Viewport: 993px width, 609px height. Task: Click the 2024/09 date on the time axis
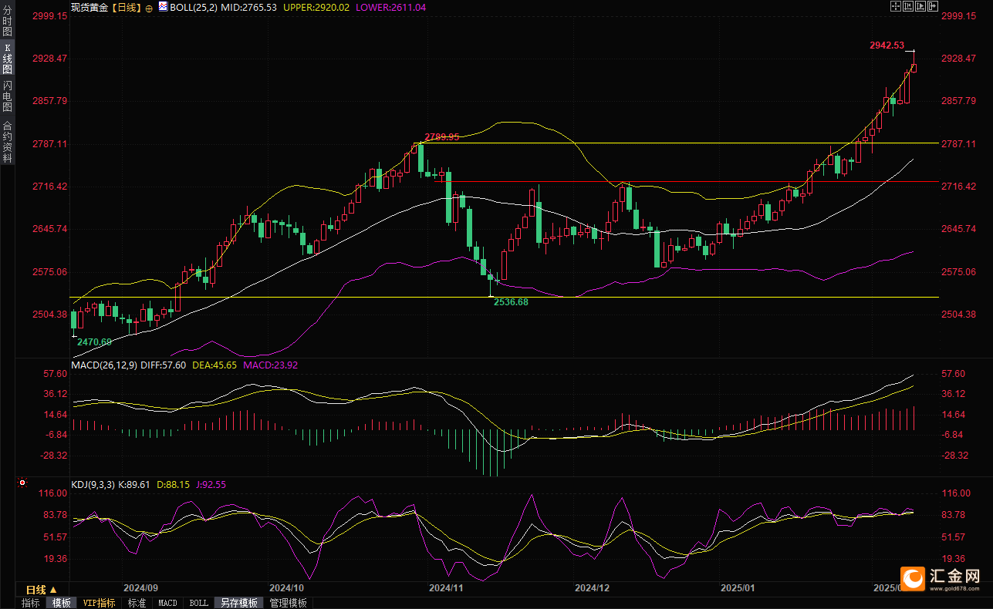[141, 587]
